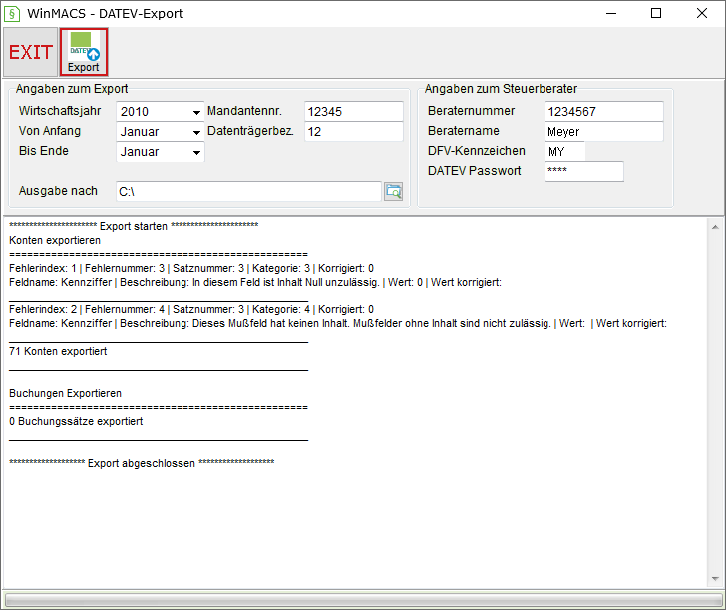The width and height of the screenshot is (727, 610).
Task: Click into the Ausgabe nach path field
Action: coord(248,192)
